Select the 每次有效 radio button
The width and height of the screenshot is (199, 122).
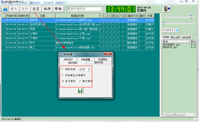click(80, 81)
